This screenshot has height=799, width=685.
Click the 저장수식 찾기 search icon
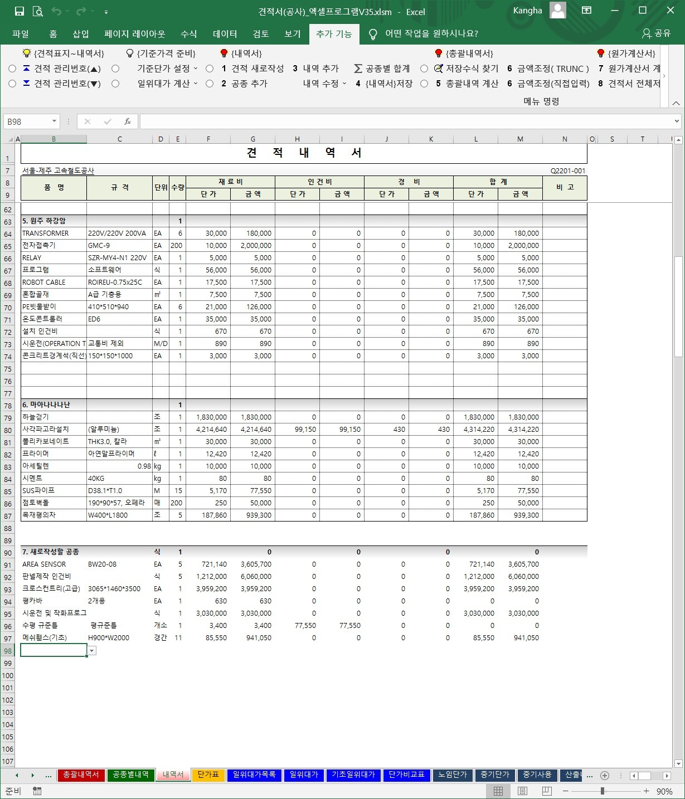point(439,69)
